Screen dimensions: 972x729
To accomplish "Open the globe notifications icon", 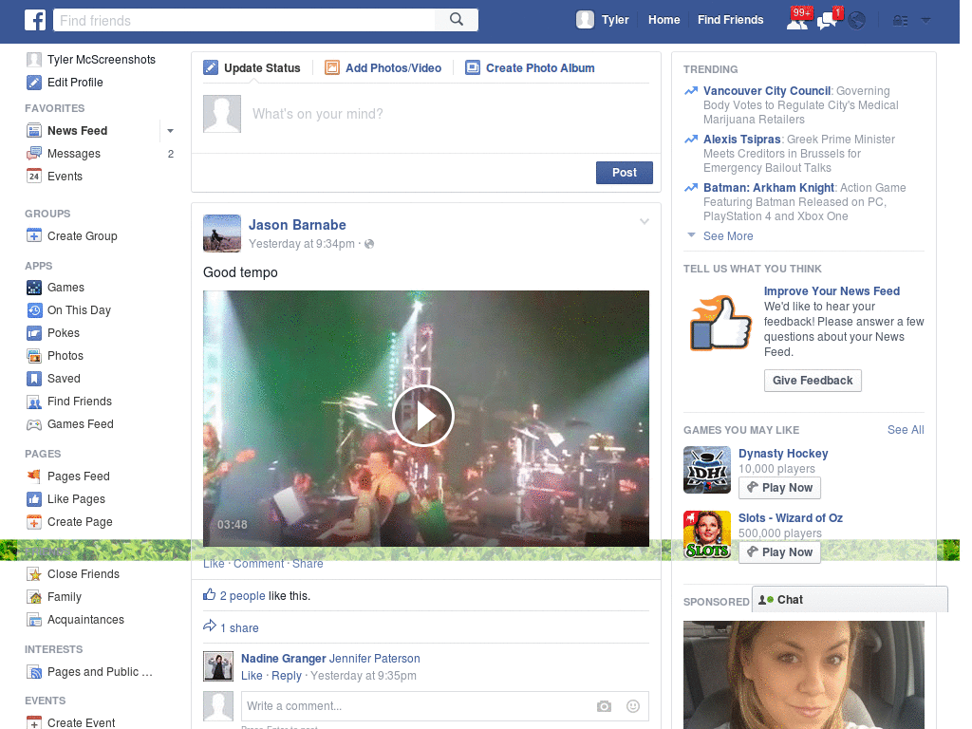I will coord(857,21).
